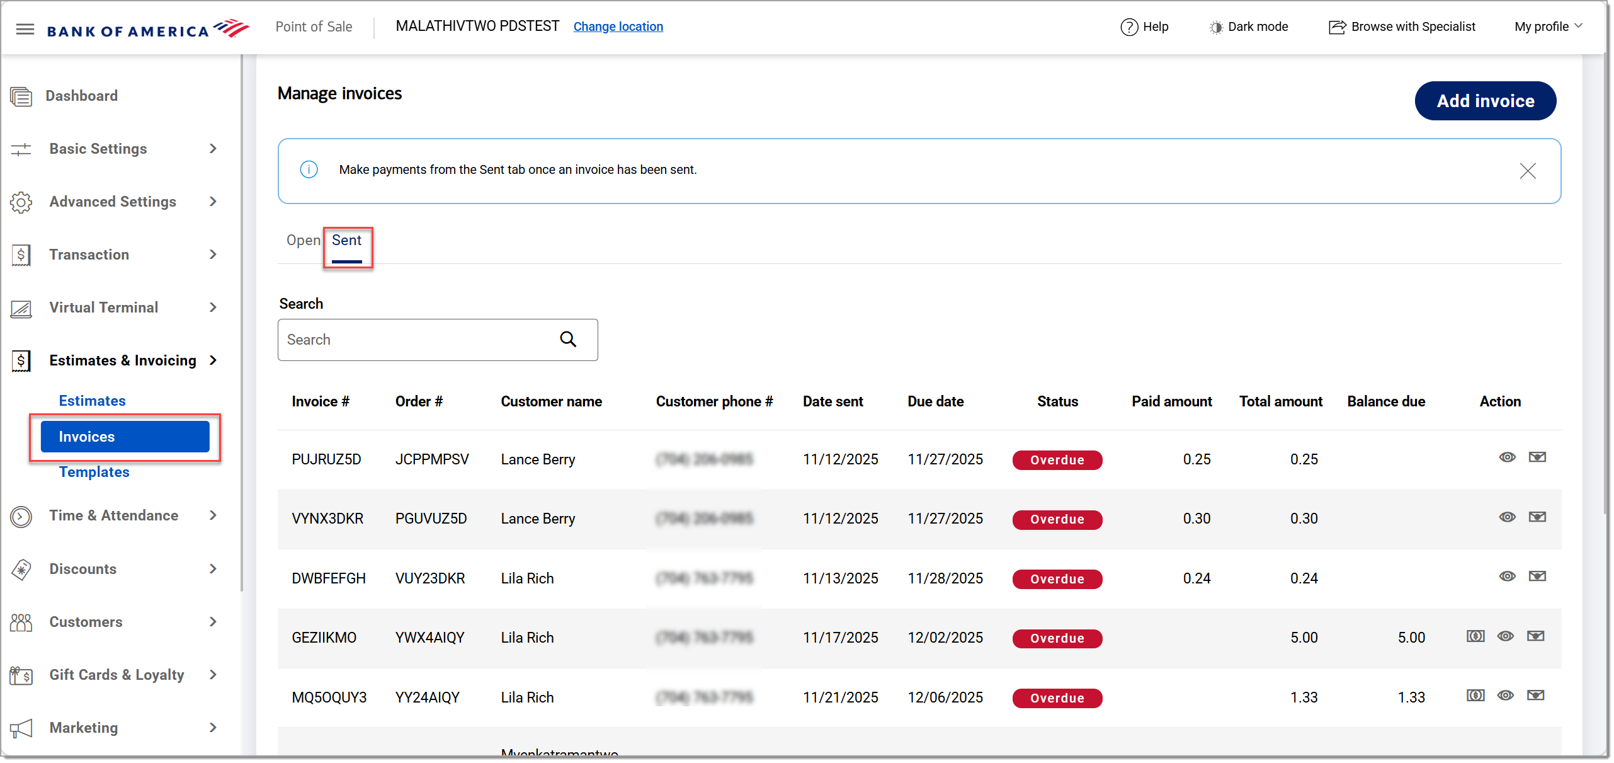The image size is (1614, 763).
Task: Open the Estimates submenu item
Action: pos(92,401)
